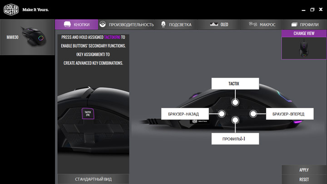327x184 pixels.
Task: Click the Change View header
Action: pyautogui.click(x=304, y=33)
